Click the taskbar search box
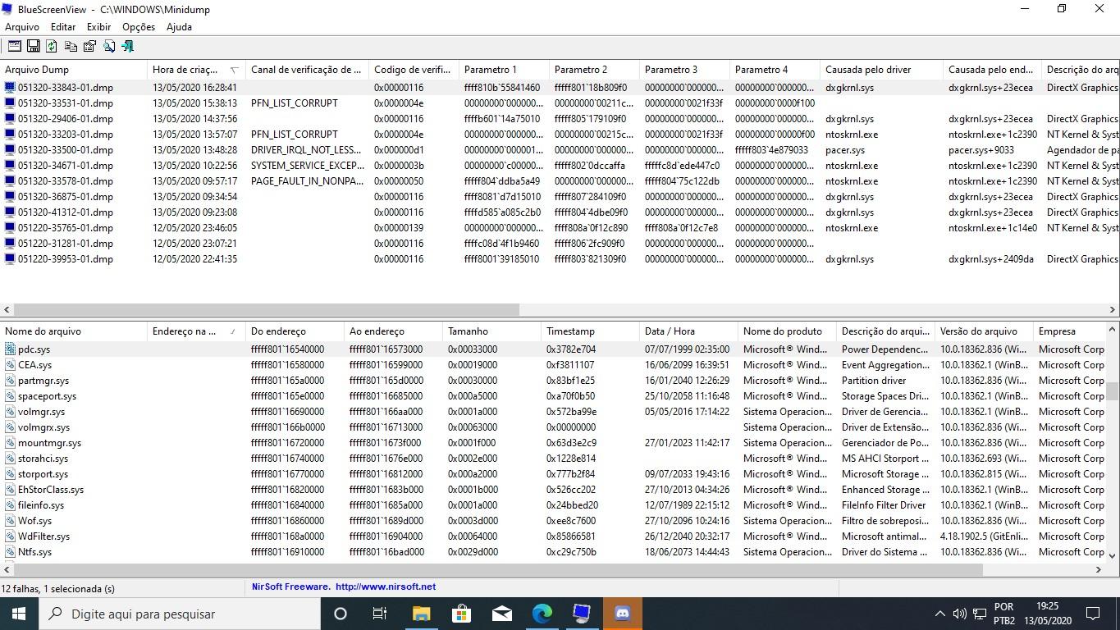 click(179, 614)
